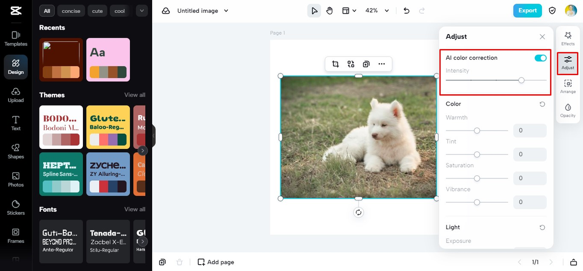This screenshot has width=583, height=271.
Task: Open the Arrange panel
Action: point(568,86)
